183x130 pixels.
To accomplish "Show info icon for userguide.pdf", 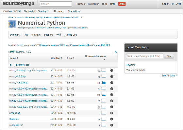I will click(x=112, y=125).
